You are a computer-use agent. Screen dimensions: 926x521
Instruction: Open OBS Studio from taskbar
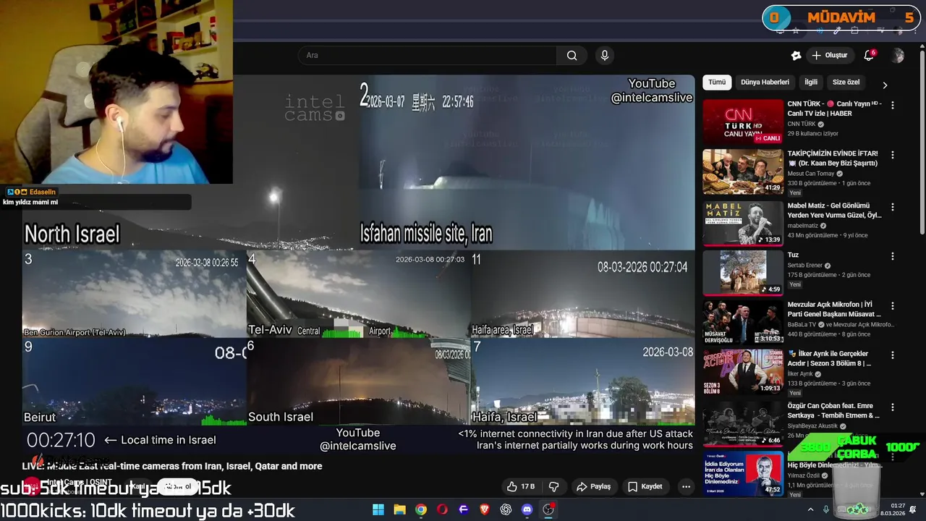(548, 509)
